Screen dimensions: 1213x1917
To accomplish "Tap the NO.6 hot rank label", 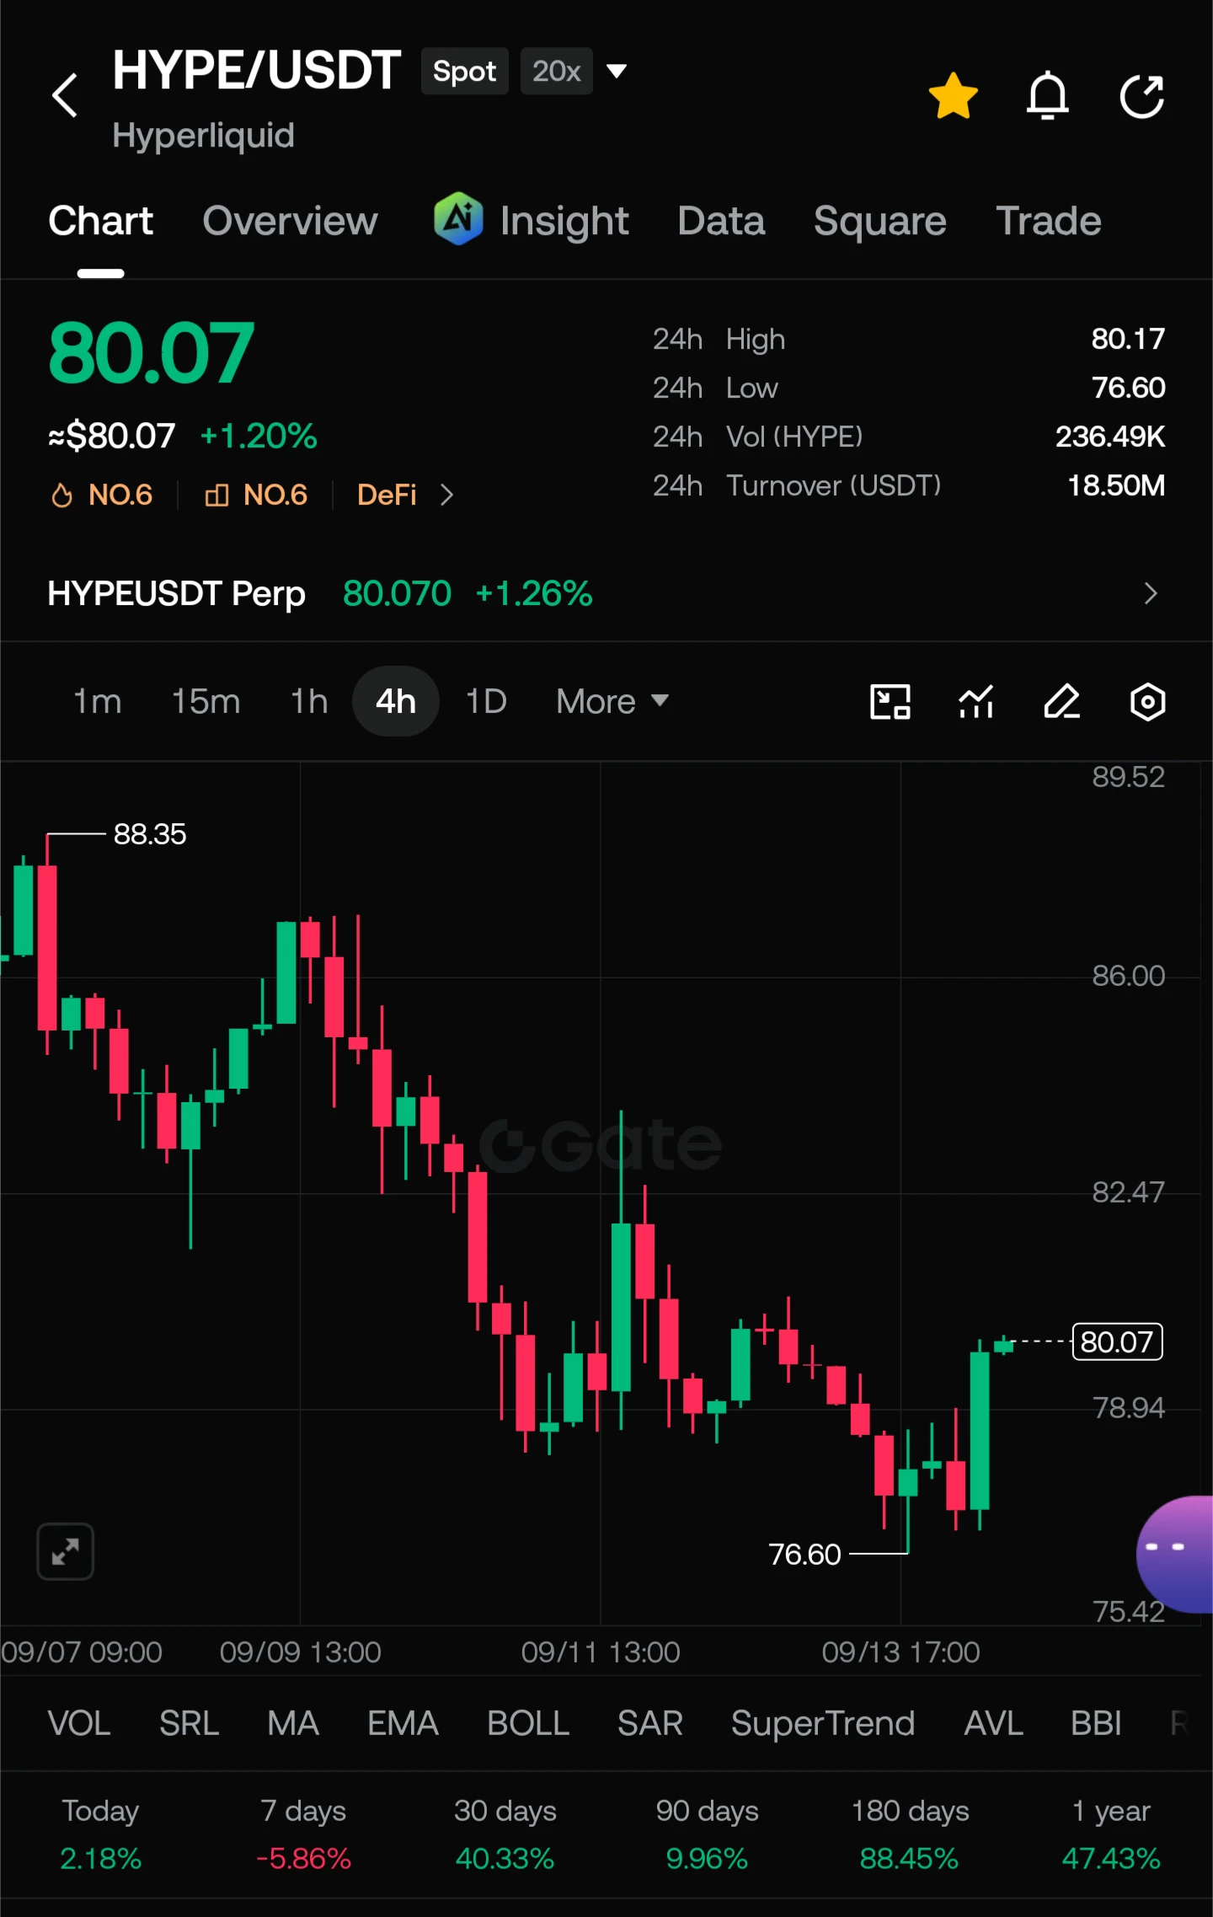I will [x=120, y=495].
